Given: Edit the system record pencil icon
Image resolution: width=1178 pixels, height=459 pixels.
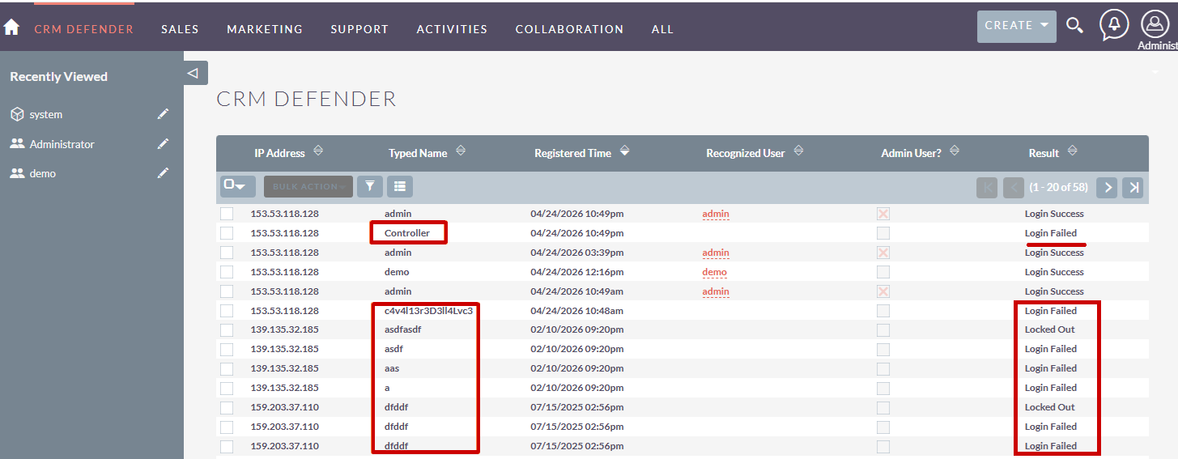Looking at the screenshot, I should [163, 114].
